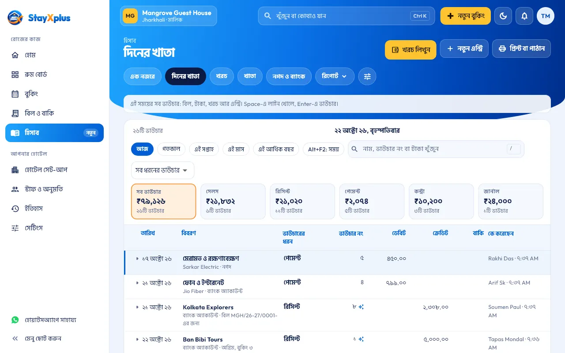Open হোয়াটসঅ্যাপে সাহায্য link
565x353 pixels.
pyautogui.click(x=54, y=320)
